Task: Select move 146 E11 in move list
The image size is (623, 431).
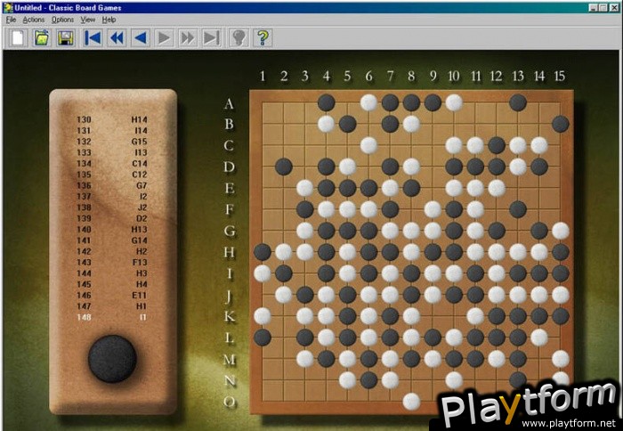Action: [112, 296]
